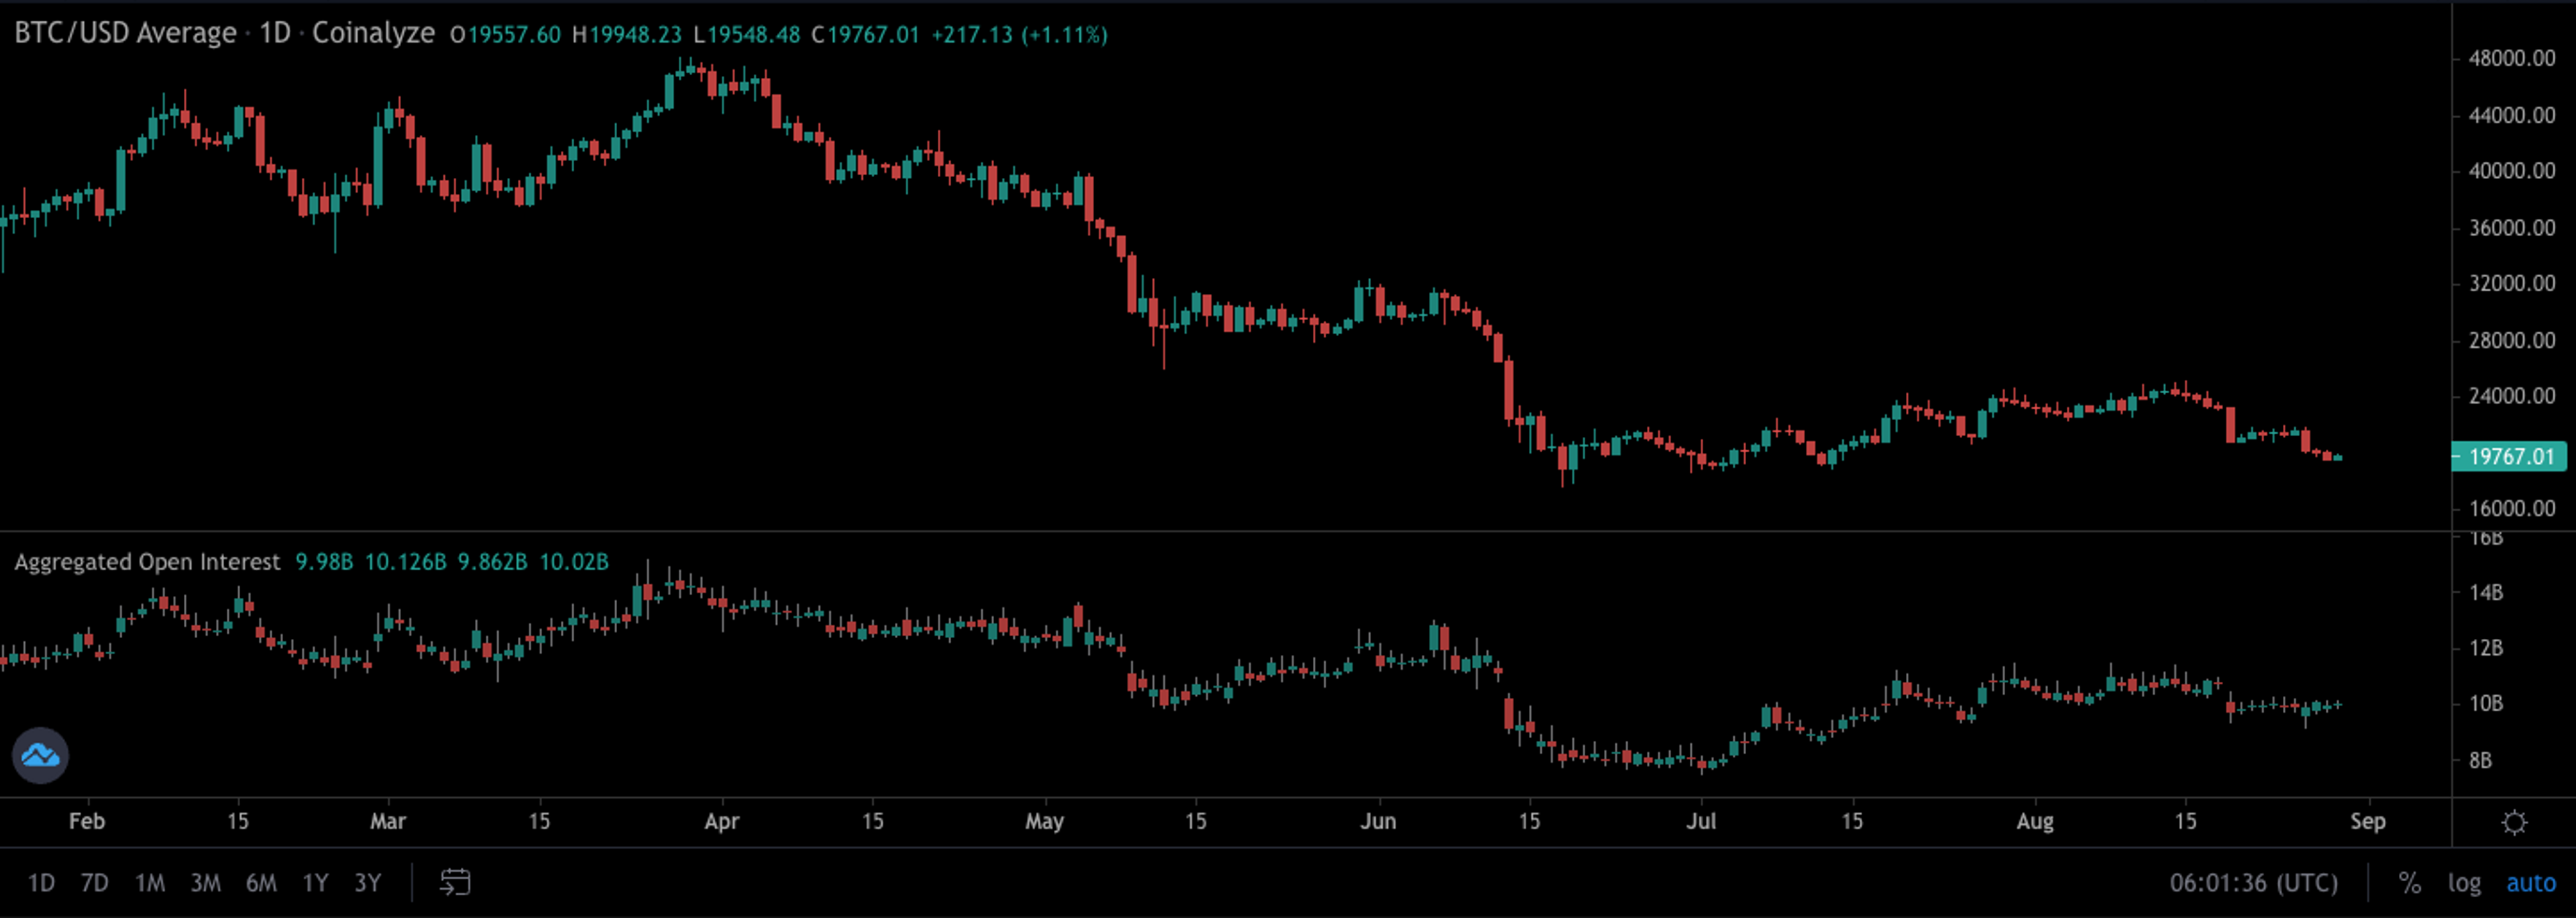Click the Aggregated Open Interest legend
Viewport: 2576px width, 918px height.
click(147, 562)
